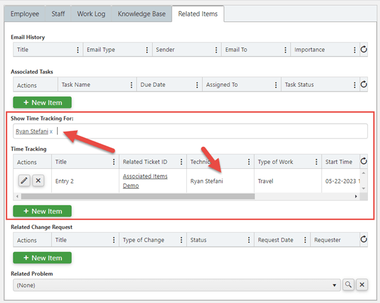Image resolution: width=380 pixels, height=303 pixels.
Task: Add New Item under Associated Tasks
Action: tap(42, 103)
